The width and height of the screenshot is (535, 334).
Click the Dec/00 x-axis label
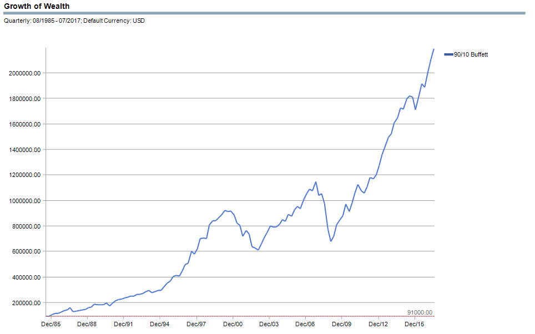[x=233, y=324]
